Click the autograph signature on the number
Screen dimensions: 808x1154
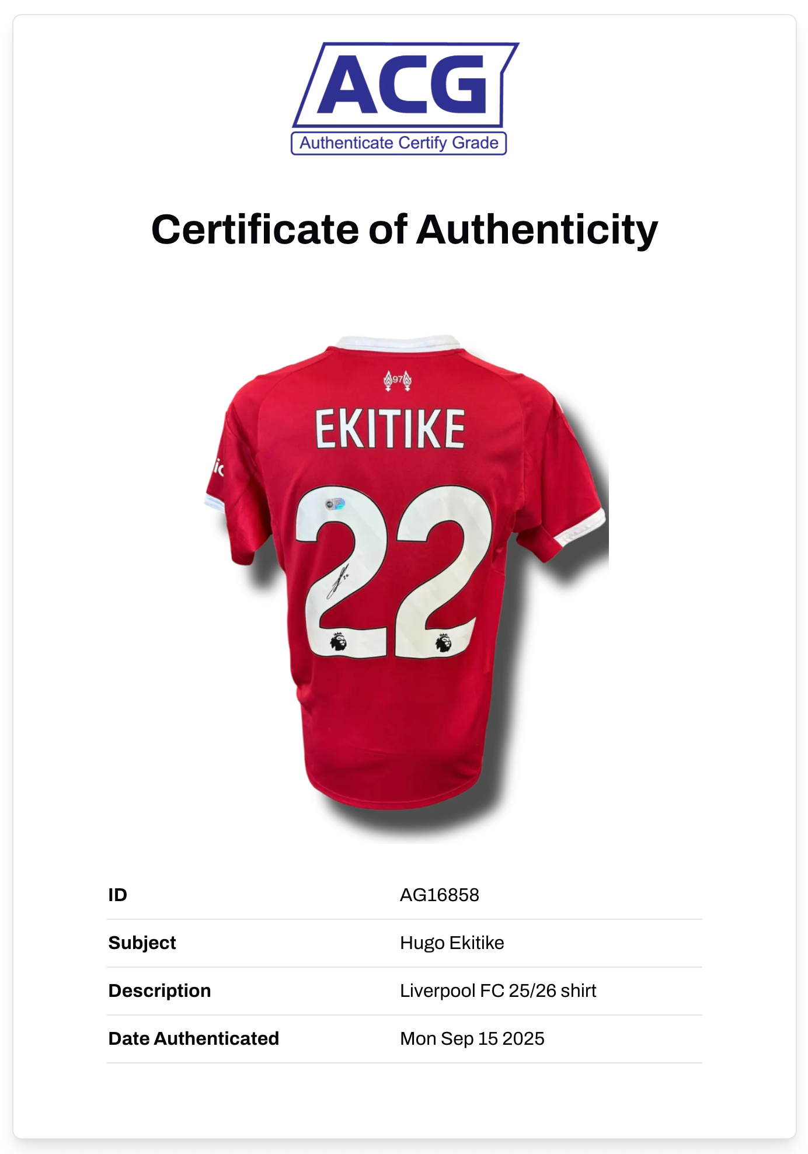[x=338, y=581]
